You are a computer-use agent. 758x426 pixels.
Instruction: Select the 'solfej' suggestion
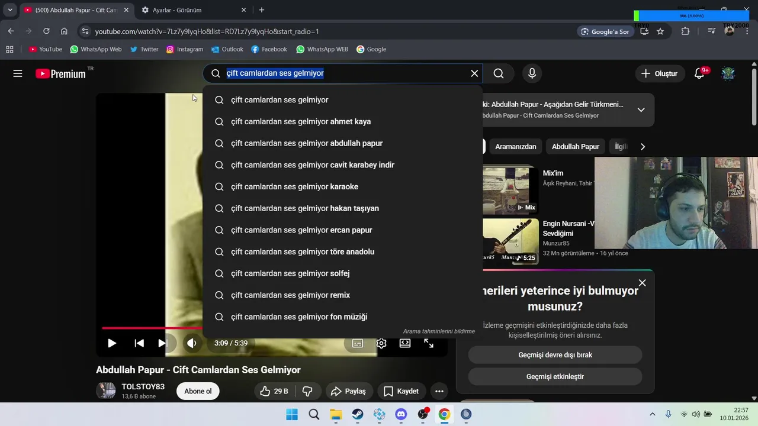tap(342, 273)
